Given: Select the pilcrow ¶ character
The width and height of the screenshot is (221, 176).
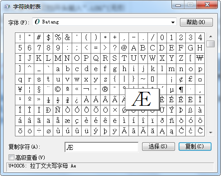Looking at the screenshot, I should point(181,90).
